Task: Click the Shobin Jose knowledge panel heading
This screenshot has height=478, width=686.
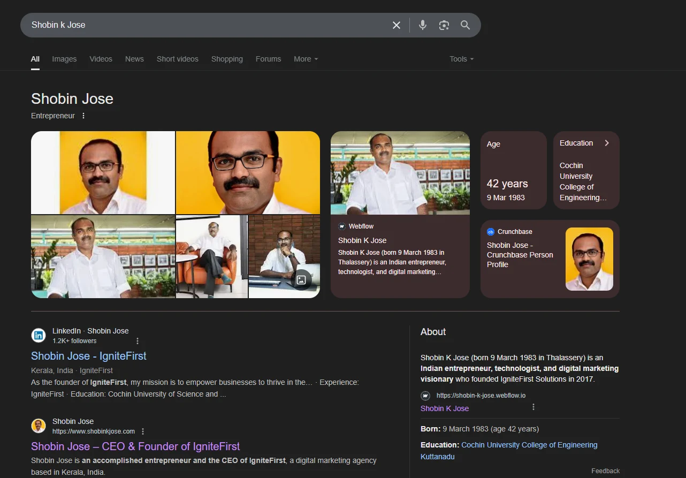Action: click(x=72, y=98)
